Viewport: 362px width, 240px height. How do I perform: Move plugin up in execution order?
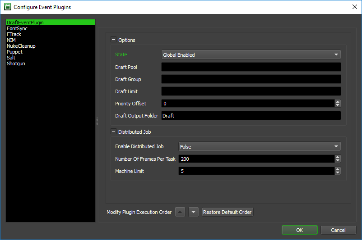click(180, 212)
